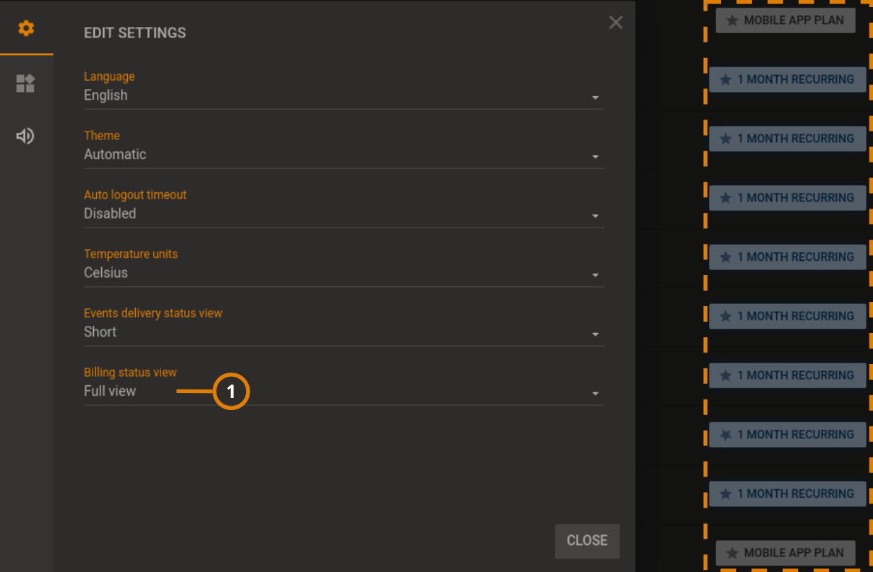Image resolution: width=873 pixels, height=572 pixels.
Task: Click the top MOBILE APP PLAN button
Action: click(785, 21)
